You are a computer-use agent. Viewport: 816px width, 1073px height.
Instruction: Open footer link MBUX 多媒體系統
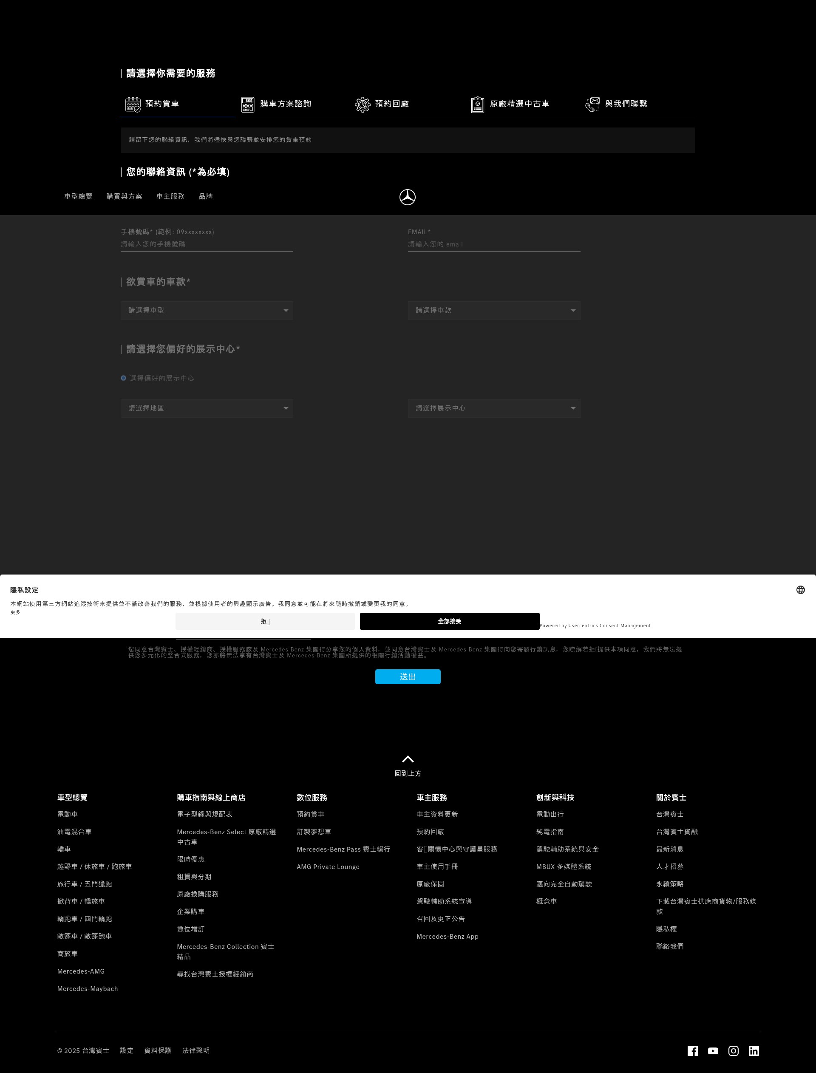564,866
